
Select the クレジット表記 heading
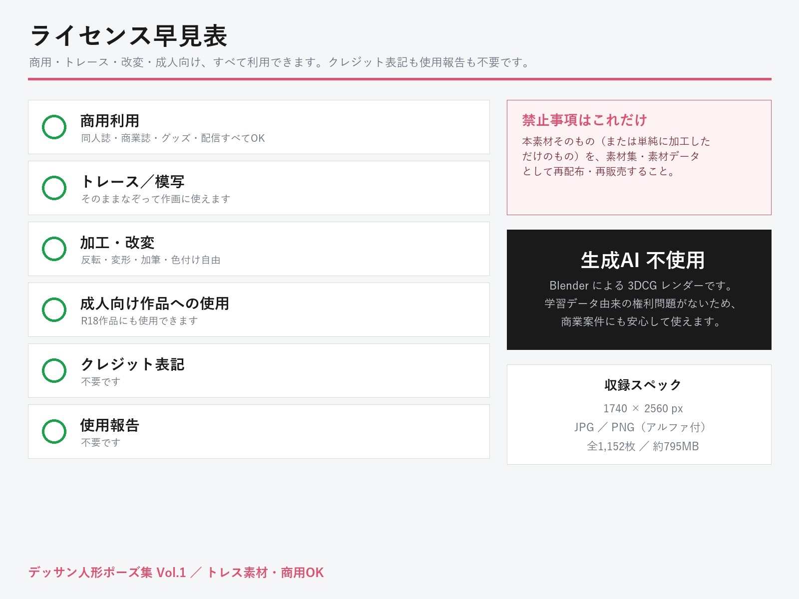point(132,364)
